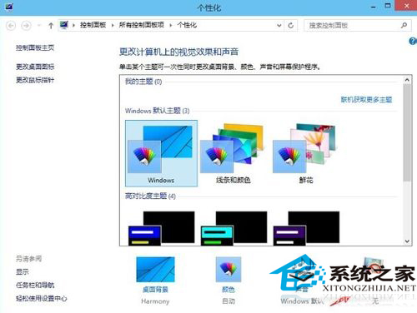Image resolution: width=417 pixels, height=313 pixels.
Task: Click 联机获取更多主题 link
Action: 366,100
